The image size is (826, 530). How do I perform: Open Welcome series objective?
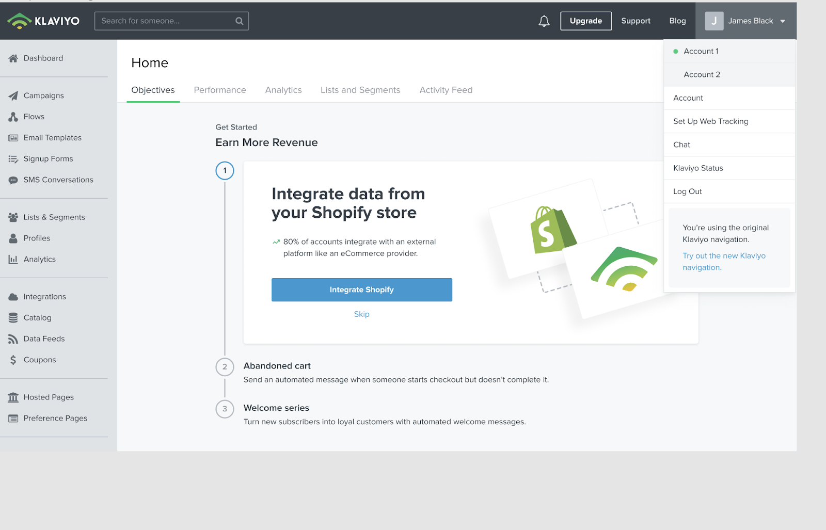point(276,408)
